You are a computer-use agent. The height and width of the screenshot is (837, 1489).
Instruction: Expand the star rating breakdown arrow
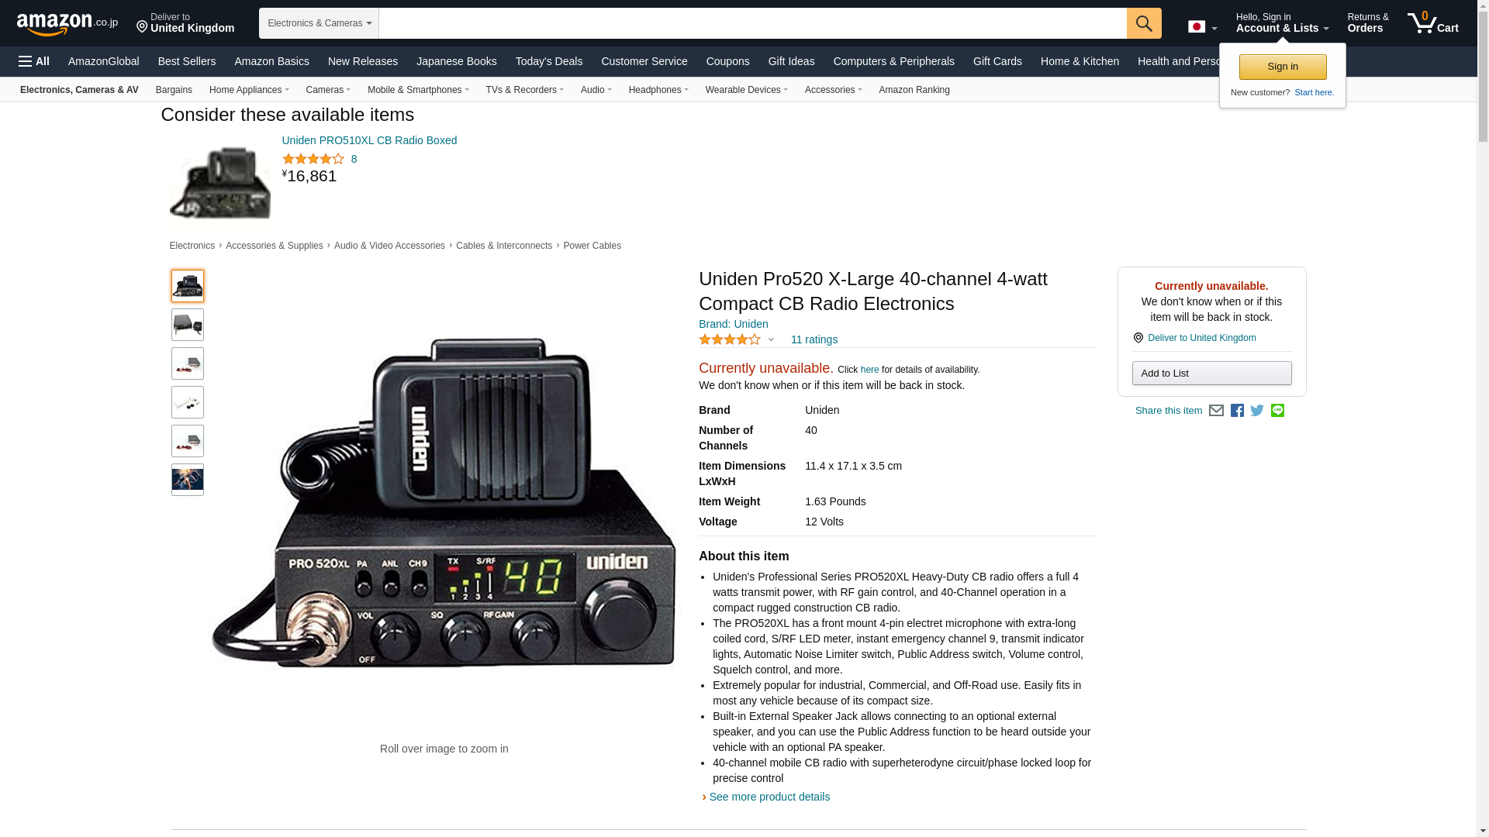click(x=771, y=339)
